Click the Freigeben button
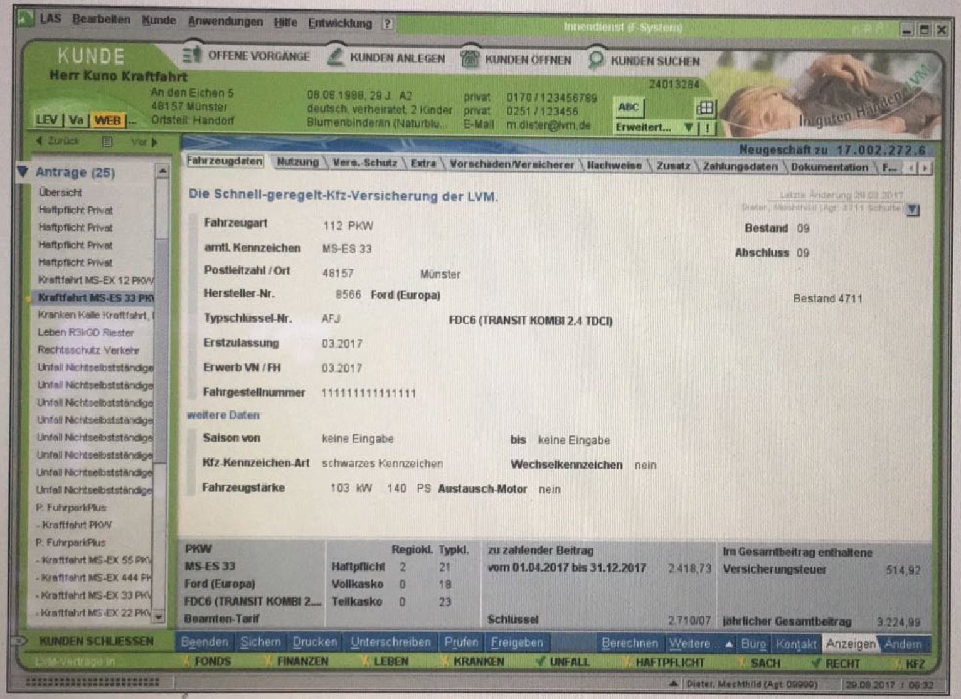Viewport: 961px width, 699px height. coord(517,643)
